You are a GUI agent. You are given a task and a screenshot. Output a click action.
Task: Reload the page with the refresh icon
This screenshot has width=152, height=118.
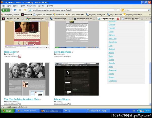(x=15, y=10)
